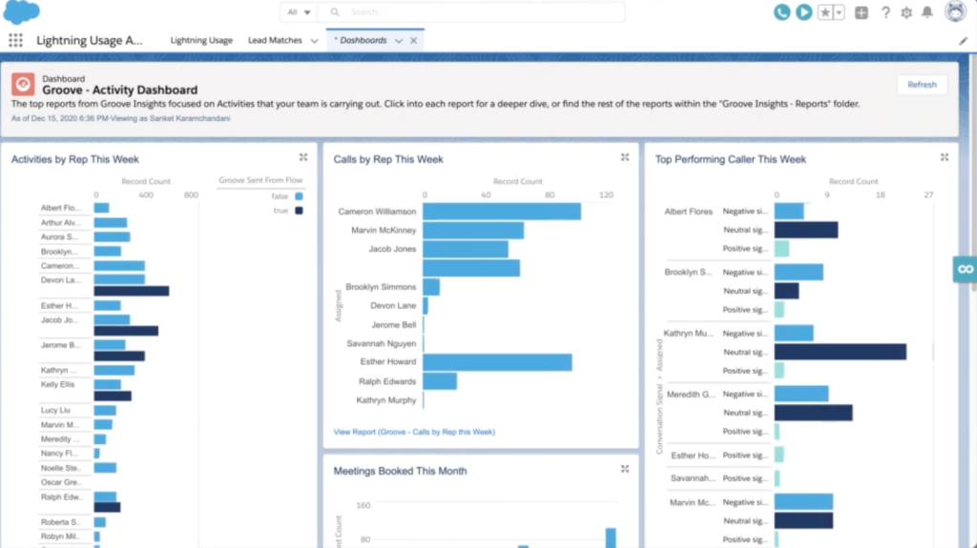Click the 'Oscar Gre...' label in Activities chart
This screenshot has height=548, width=977.
60,482
